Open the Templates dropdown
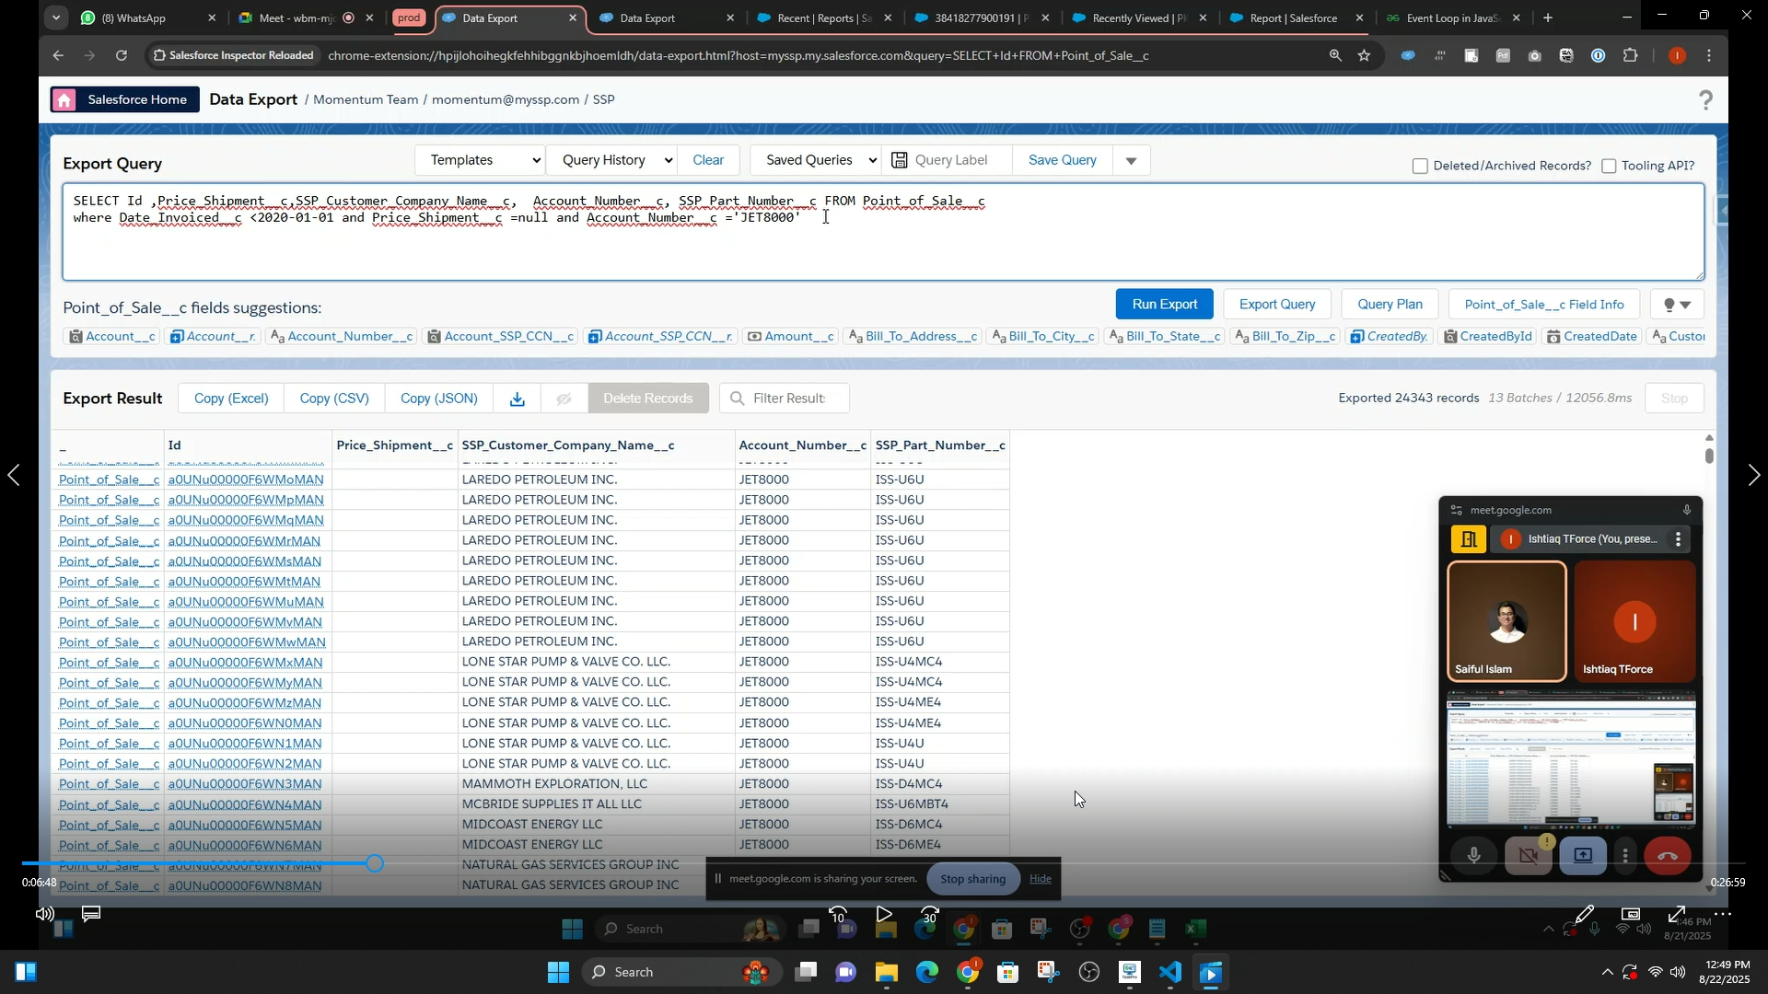This screenshot has width=1768, height=994. click(x=480, y=160)
